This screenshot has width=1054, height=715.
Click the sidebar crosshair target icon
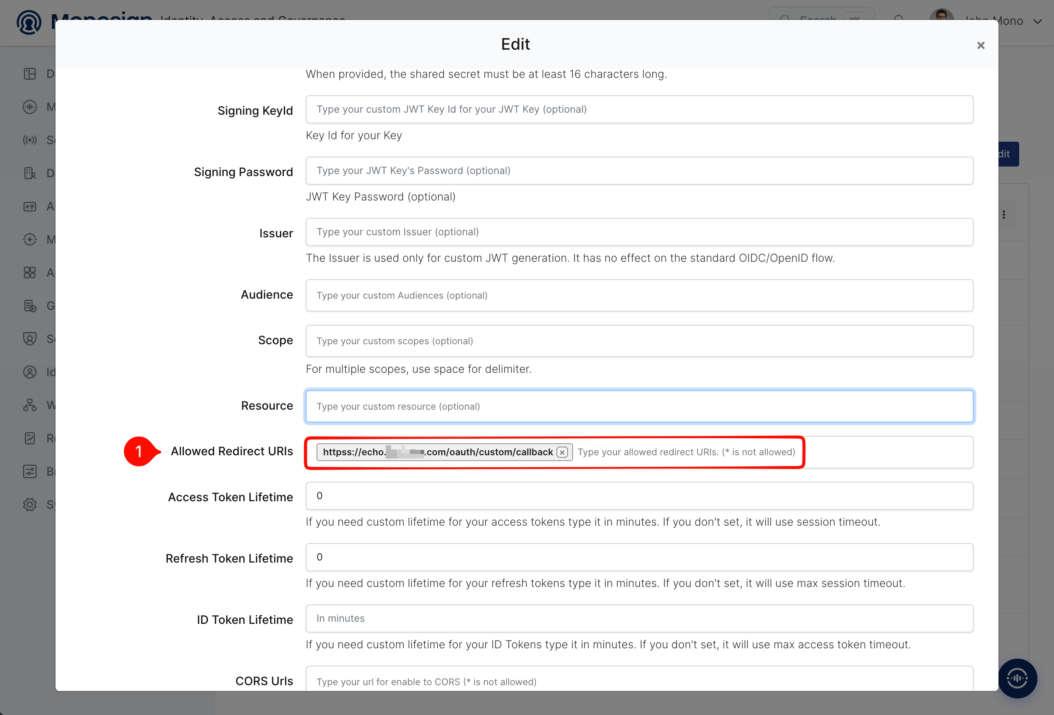[30, 239]
